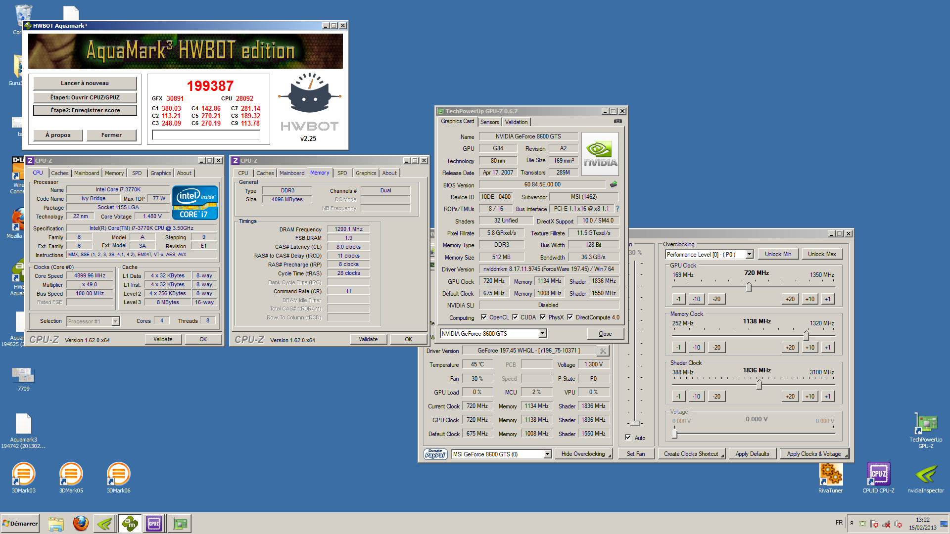
Task: Click the bus interface question mark
Action: click(x=617, y=209)
